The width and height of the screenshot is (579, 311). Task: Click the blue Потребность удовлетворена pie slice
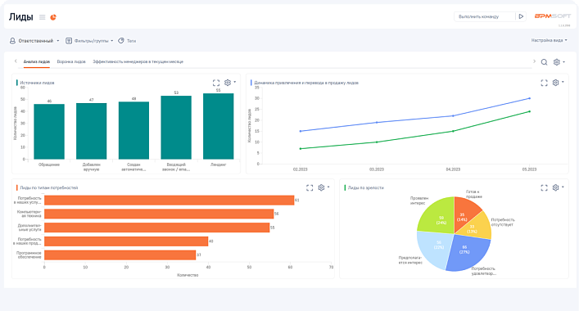468,252
